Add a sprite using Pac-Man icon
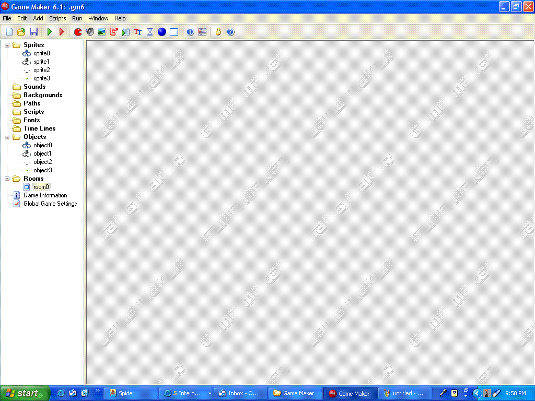 tap(78, 32)
